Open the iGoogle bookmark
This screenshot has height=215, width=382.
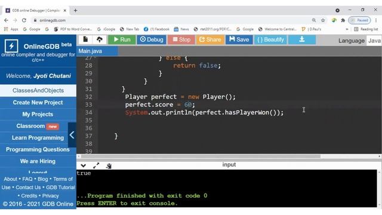click(x=106, y=29)
